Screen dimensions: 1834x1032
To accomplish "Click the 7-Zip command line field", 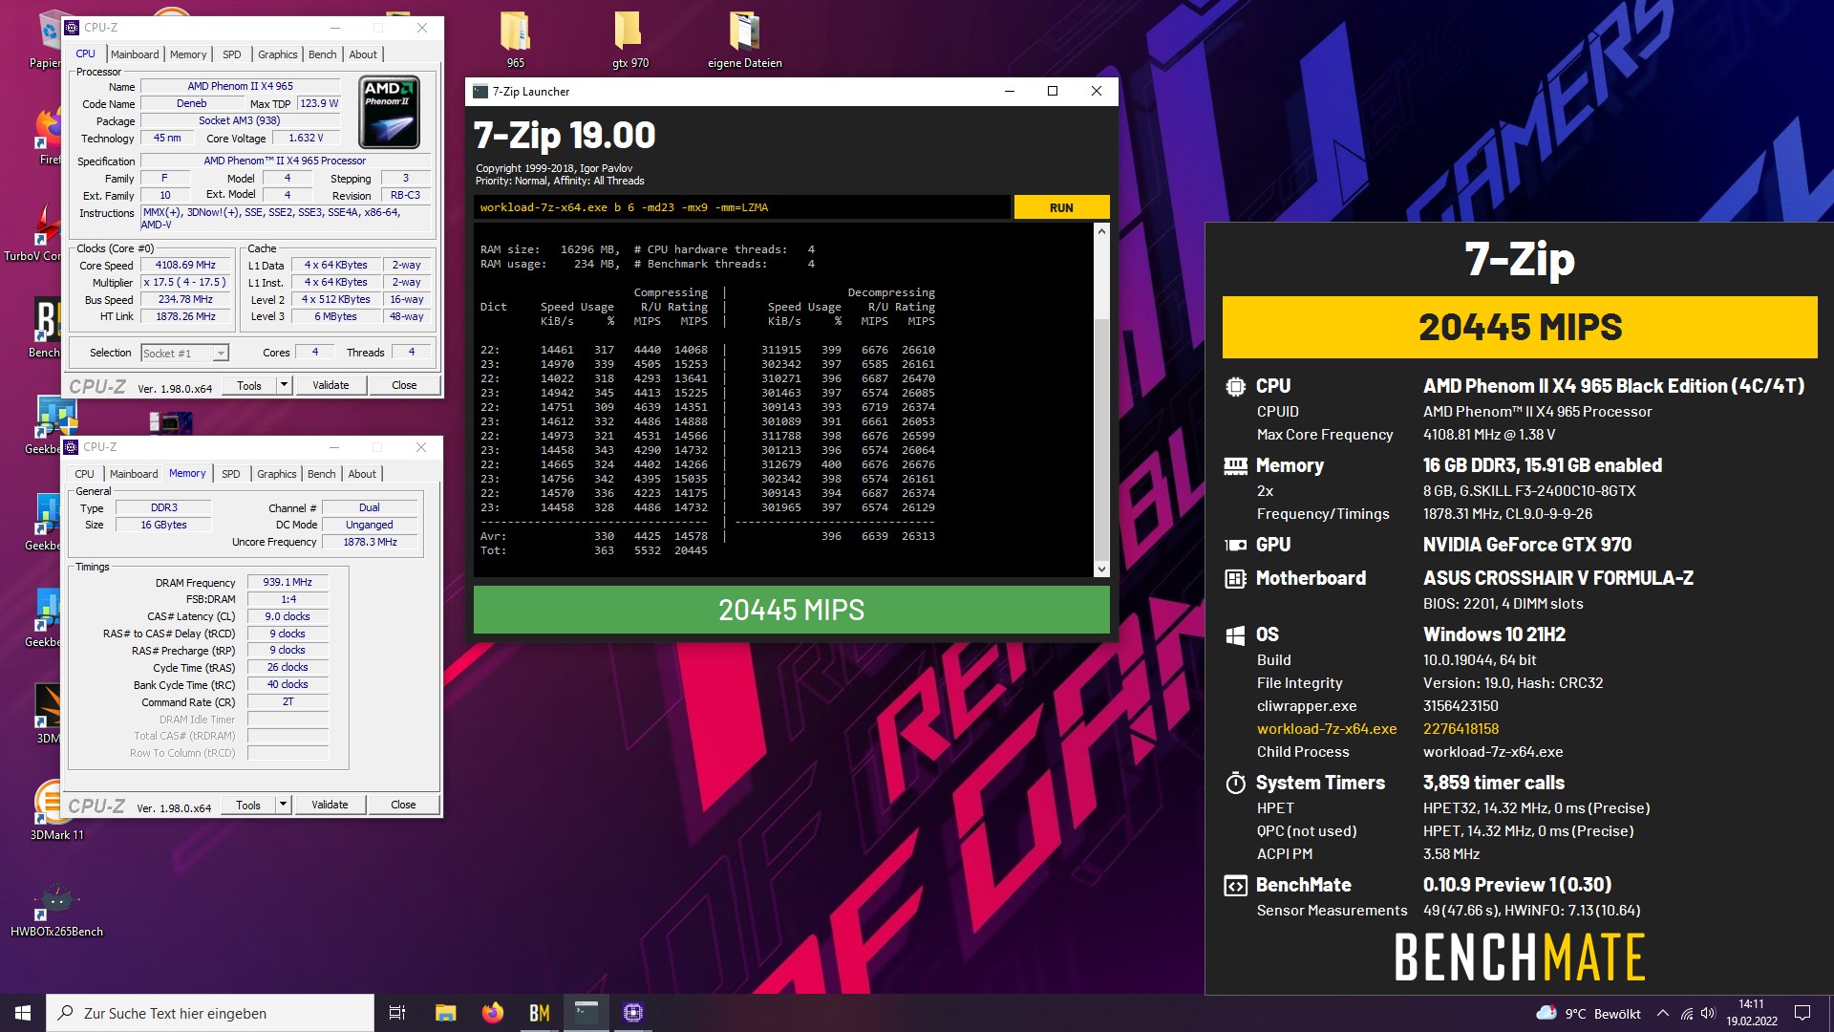I will click(x=741, y=207).
